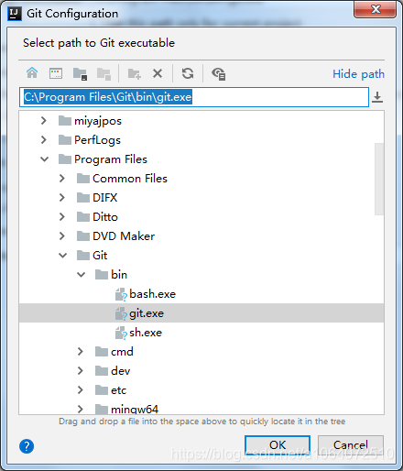Select the dev folder label
The width and height of the screenshot is (403, 471).
(x=121, y=371)
